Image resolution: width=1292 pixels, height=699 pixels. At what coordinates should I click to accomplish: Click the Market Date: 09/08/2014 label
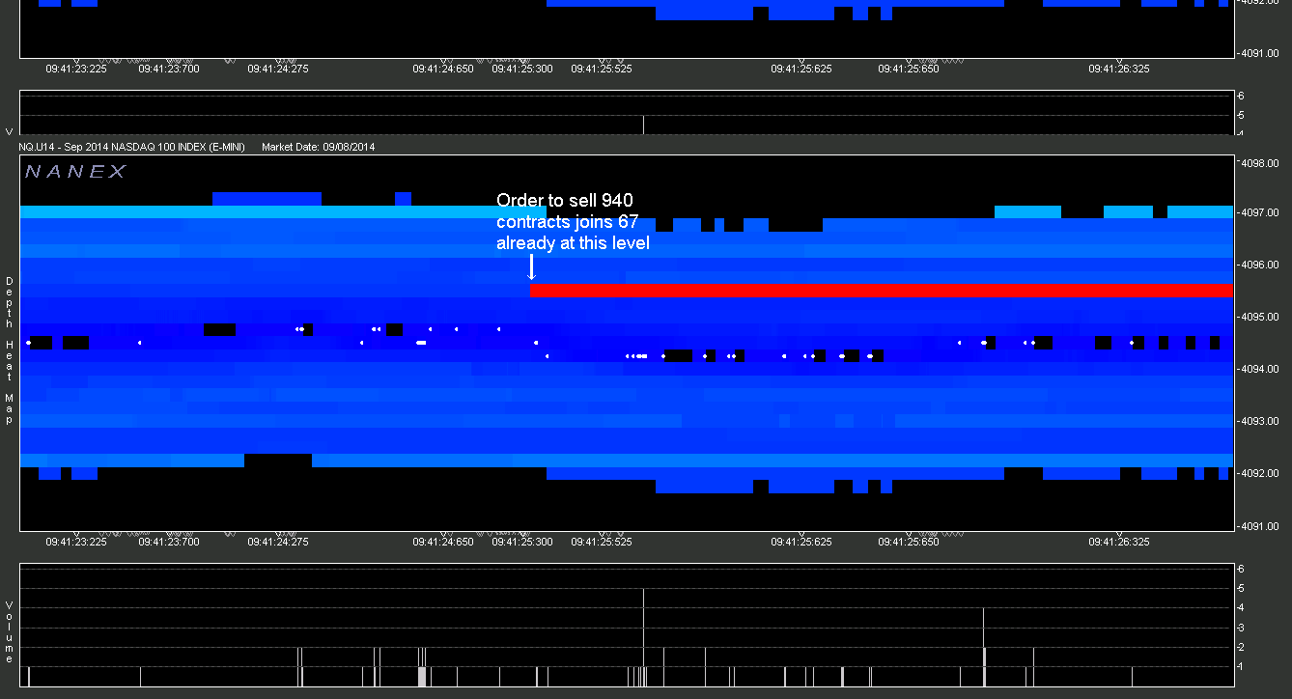click(x=319, y=147)
